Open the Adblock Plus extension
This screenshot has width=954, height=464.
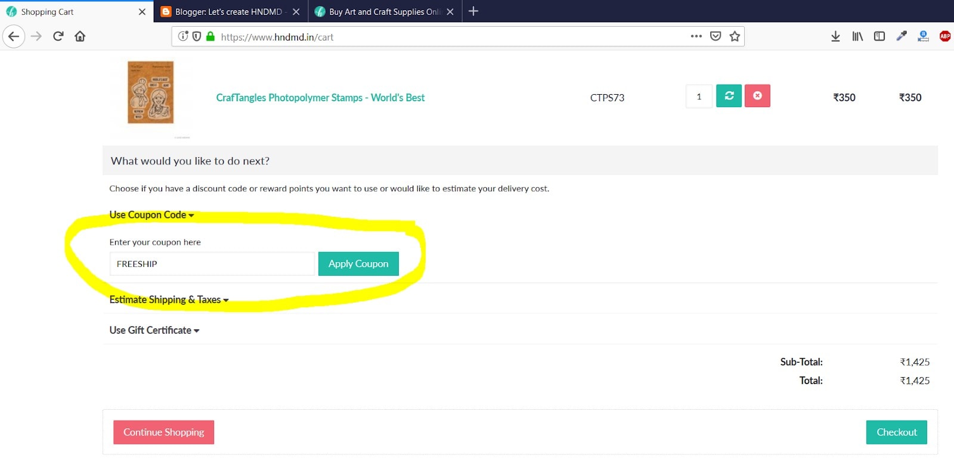(945, 36)
